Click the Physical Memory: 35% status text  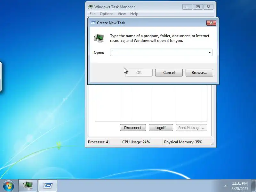click(183, 142)
